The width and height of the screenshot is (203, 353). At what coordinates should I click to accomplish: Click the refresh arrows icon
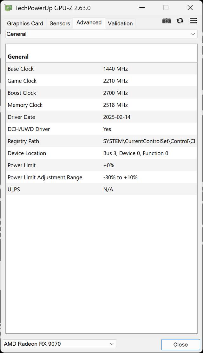pyautogui.click(x=180, y=21)
